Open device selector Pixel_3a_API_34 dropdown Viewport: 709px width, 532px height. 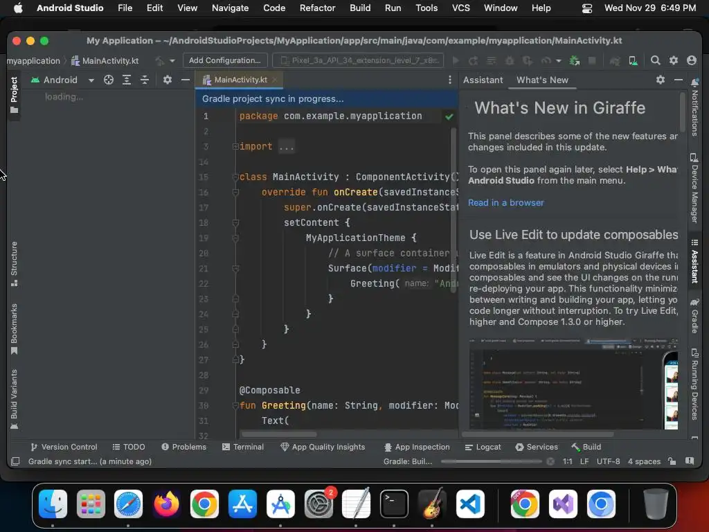click(358, 61)
